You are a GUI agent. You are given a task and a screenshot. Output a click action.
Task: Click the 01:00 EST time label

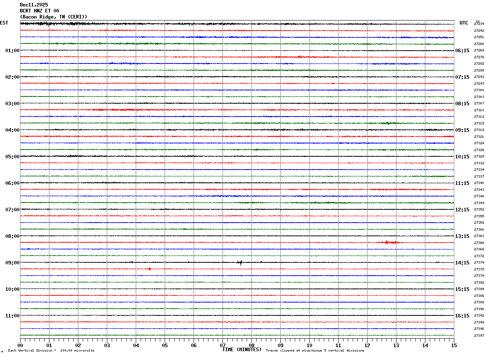(12, 51)
